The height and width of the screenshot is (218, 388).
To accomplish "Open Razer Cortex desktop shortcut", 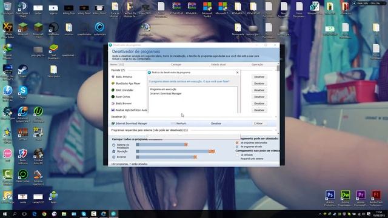I will tap(23, 176).
